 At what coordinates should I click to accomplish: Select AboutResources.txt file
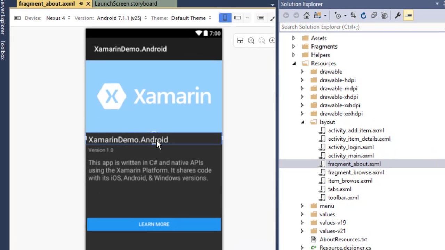coord(343,239)
